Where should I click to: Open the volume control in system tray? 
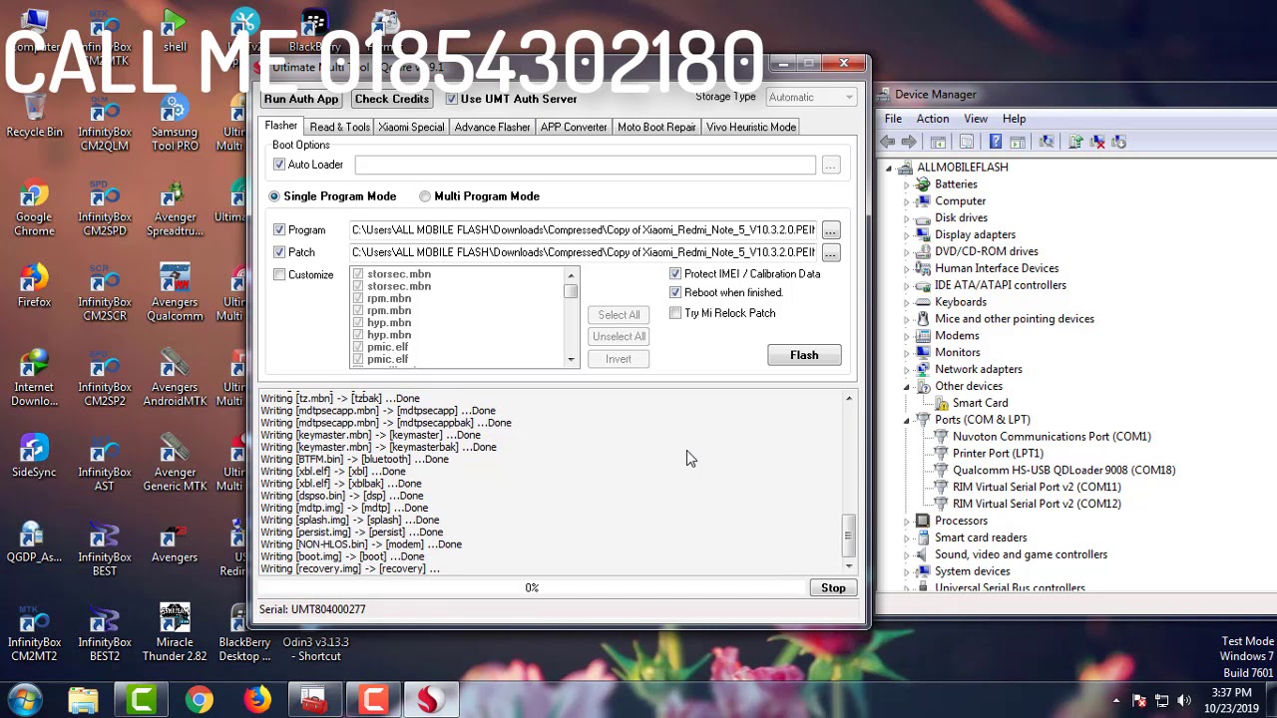coord(1184,700)
